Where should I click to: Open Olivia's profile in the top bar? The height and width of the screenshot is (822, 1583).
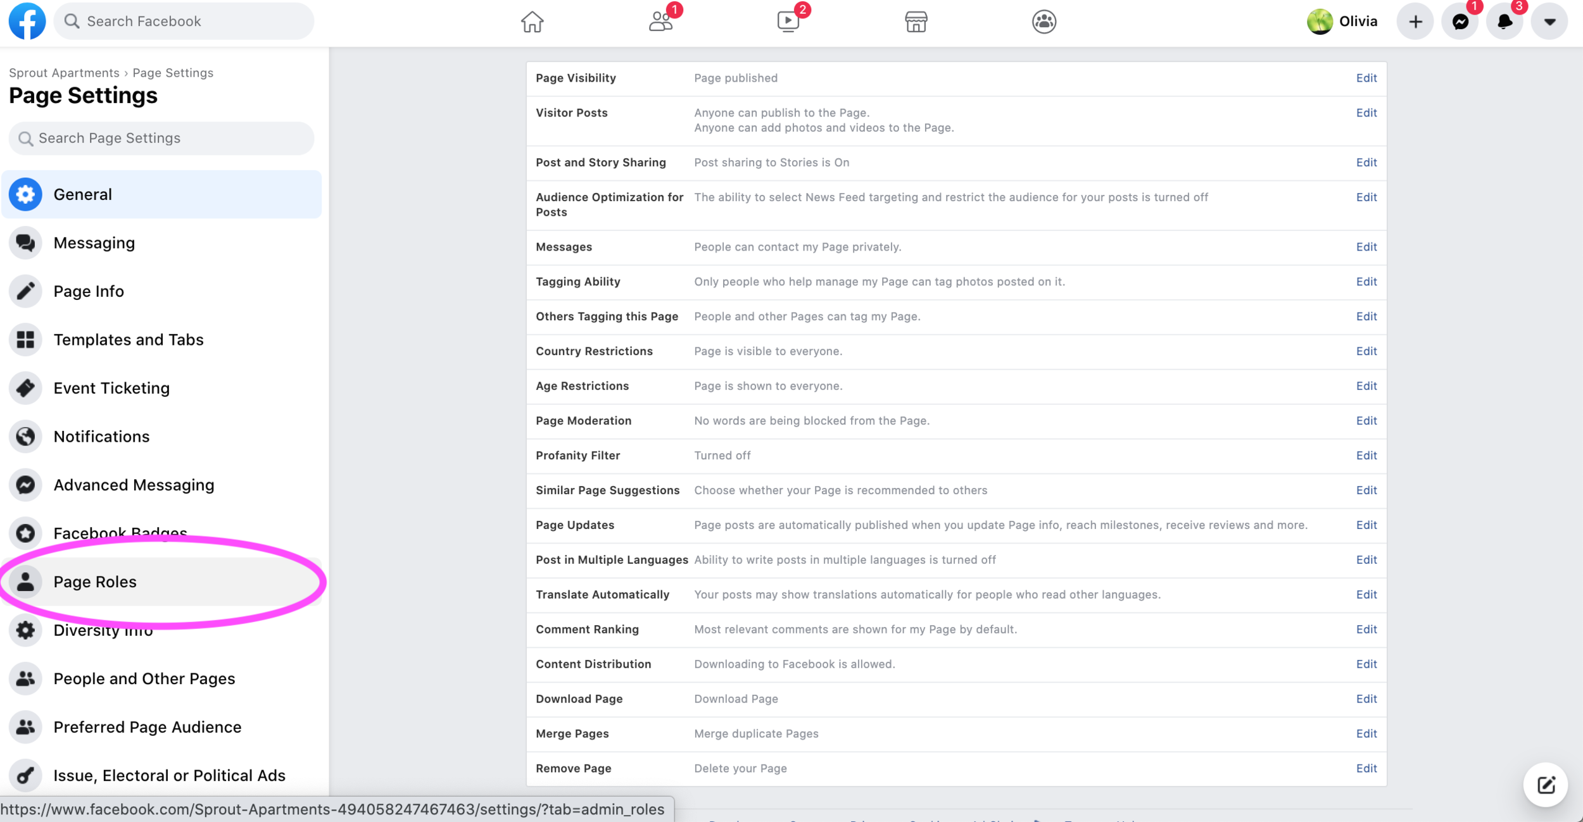tap(1342, 22)
